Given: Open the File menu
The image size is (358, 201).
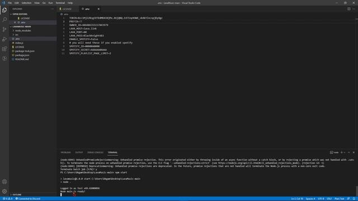Looking at the screenshot, I should coord(10,3).
